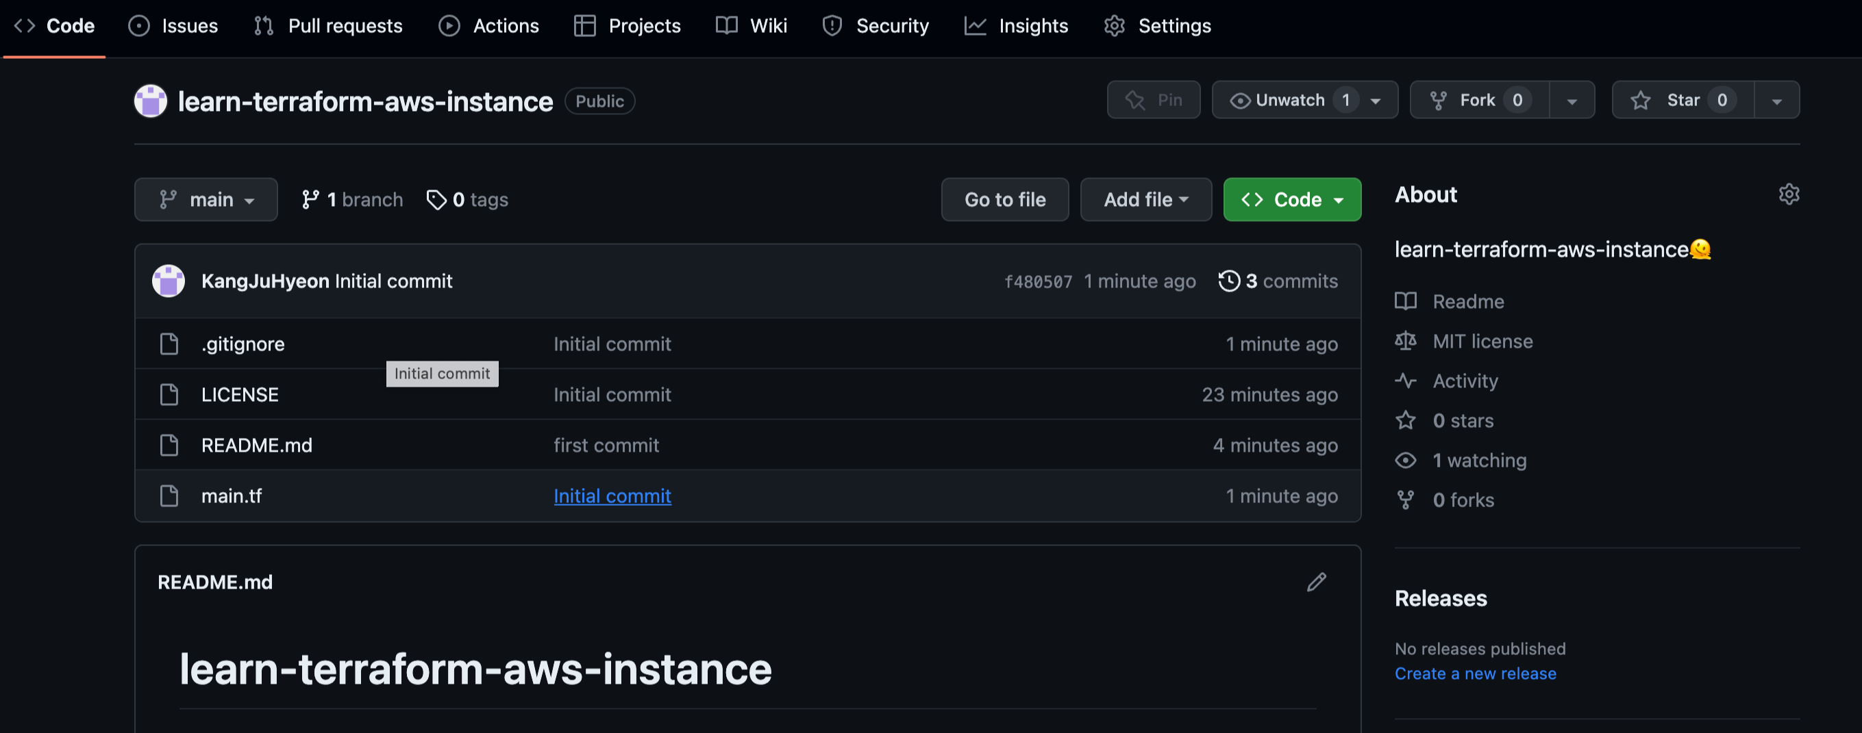View the 0 stars link
The image size is (1862, 733).
(1463, 420)
